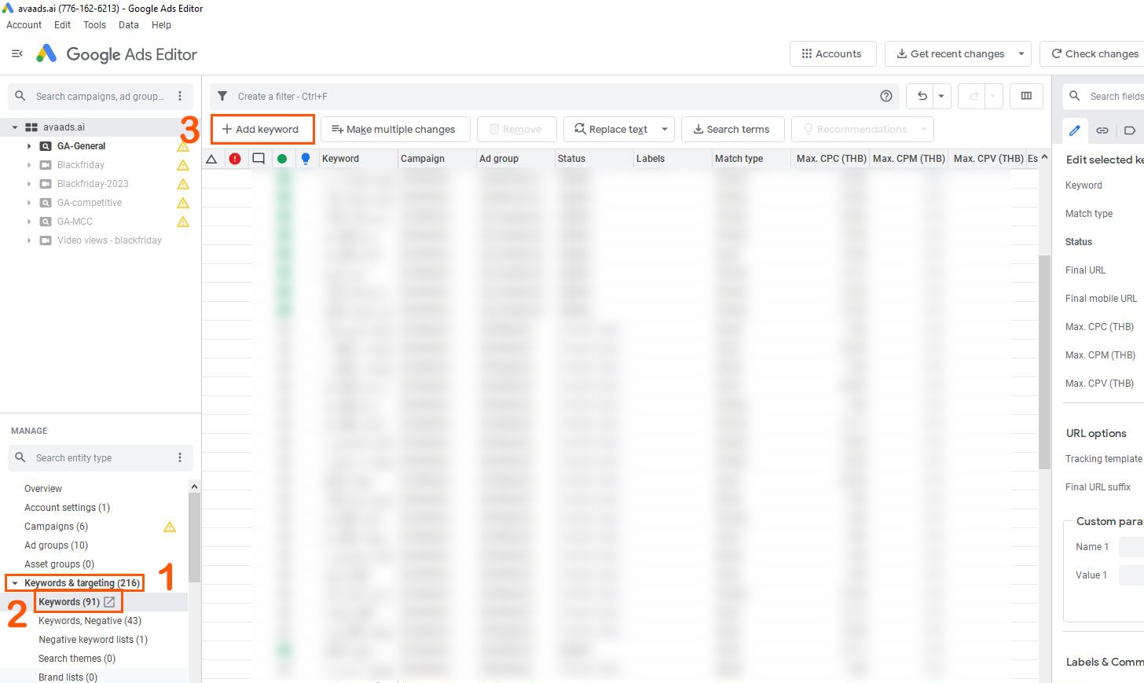Select Account settings (1)
Screen dimensions: 1144x683
point(67,508)
